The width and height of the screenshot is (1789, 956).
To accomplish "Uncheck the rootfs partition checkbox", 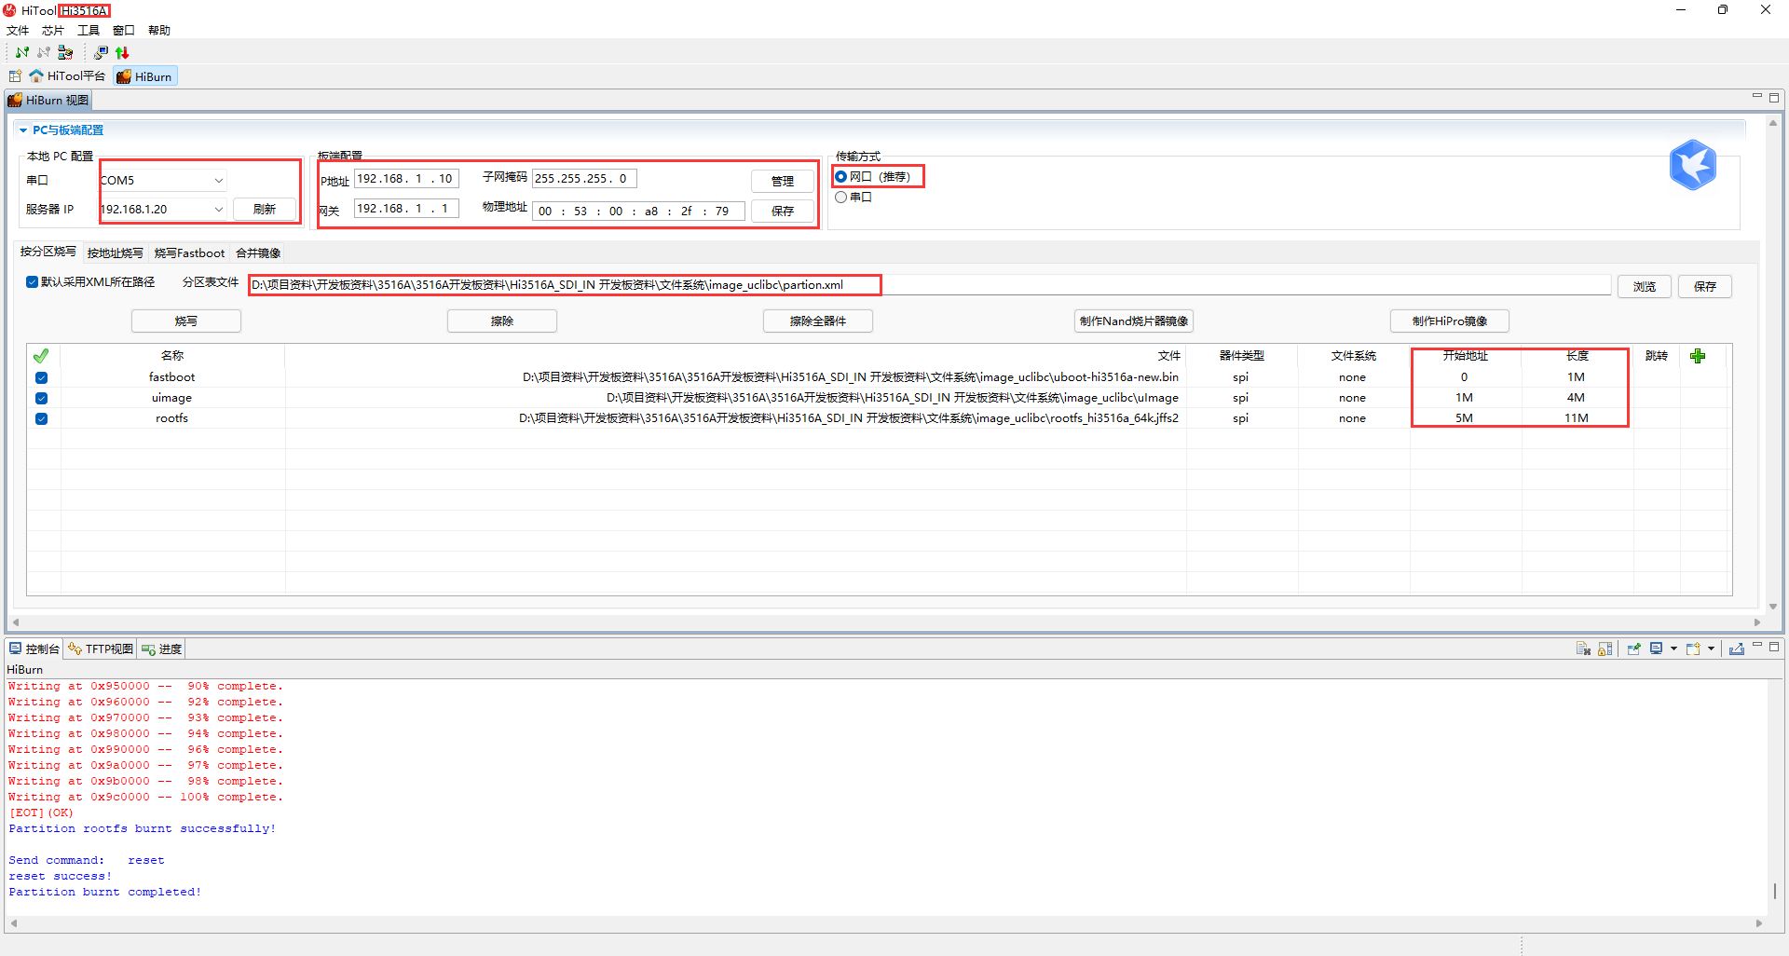I will (x=41, y=418).
